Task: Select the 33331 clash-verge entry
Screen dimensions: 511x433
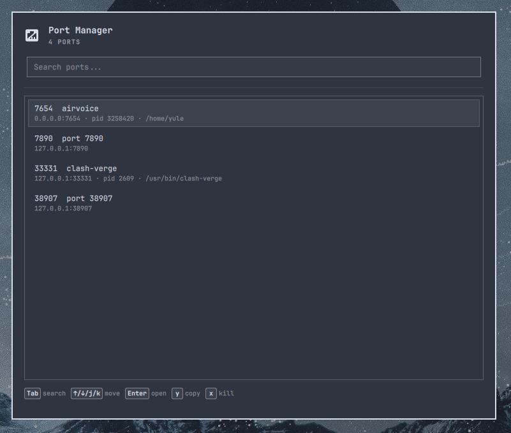Action: pos(253,173)
